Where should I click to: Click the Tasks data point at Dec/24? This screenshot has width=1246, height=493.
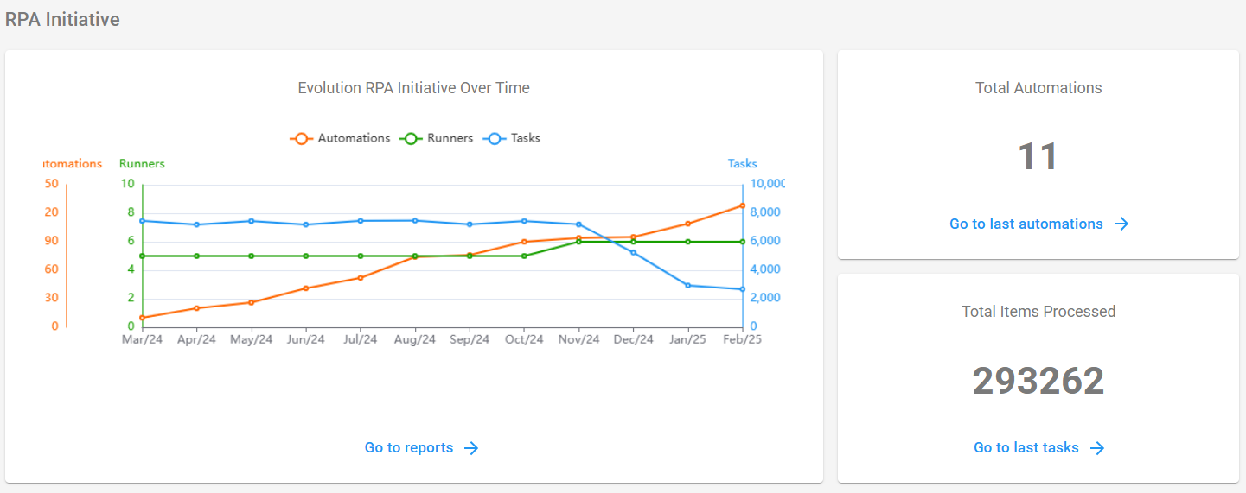coord(633,252)
